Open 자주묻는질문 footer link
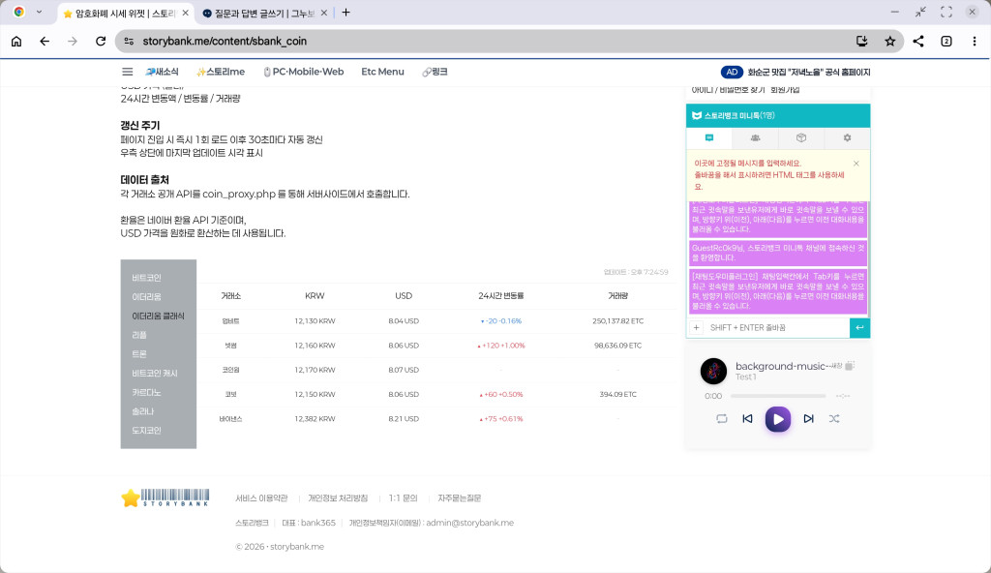Image resolution: width=991 pixels, height=573 pixels. point(460,498)
